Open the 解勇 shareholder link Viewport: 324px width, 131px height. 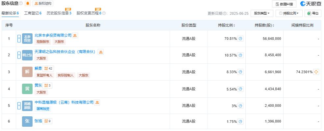tap(38, 69)
